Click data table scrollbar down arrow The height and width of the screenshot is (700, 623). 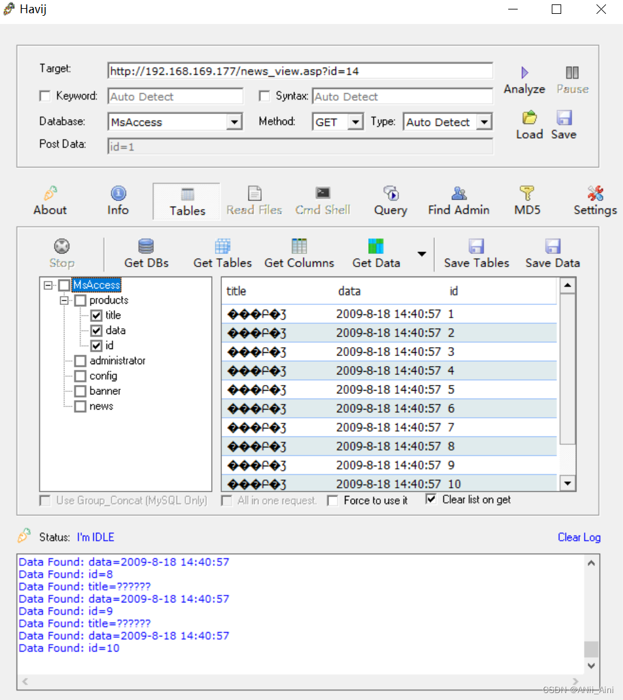click(568, 483)
